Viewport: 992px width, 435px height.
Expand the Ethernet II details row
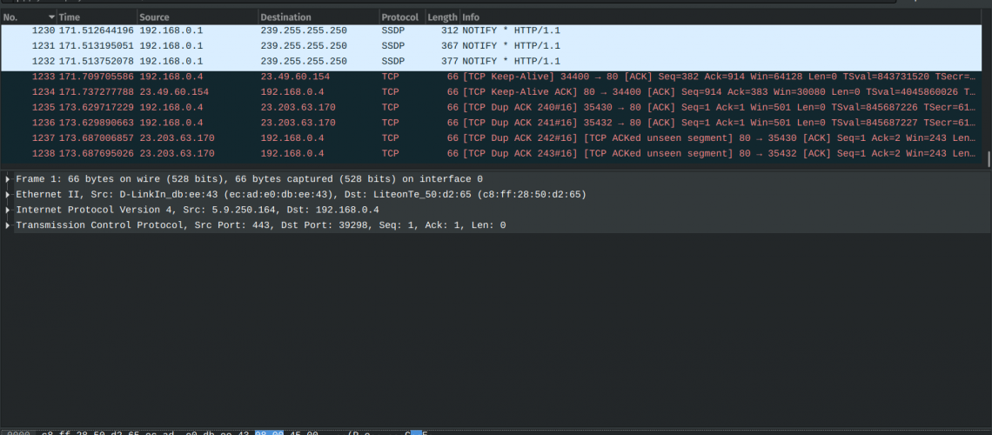coord(8,195)
